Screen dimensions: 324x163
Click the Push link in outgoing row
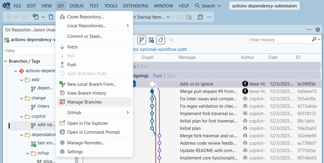pos(158,76)
